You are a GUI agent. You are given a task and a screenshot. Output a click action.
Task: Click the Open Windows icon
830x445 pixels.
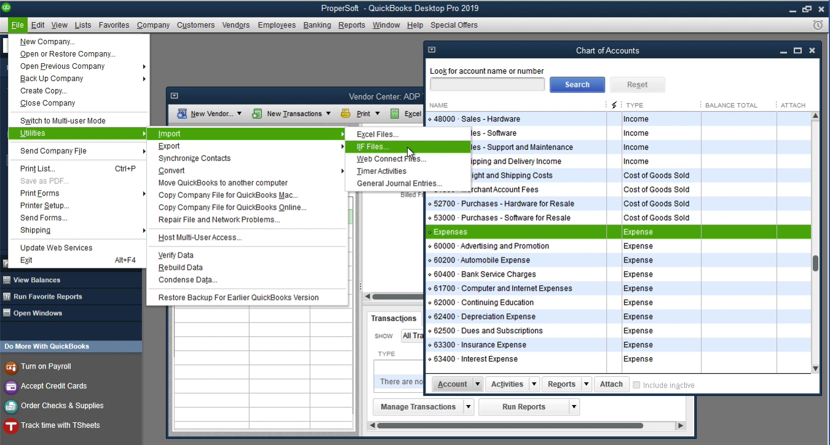pos(7,313)
